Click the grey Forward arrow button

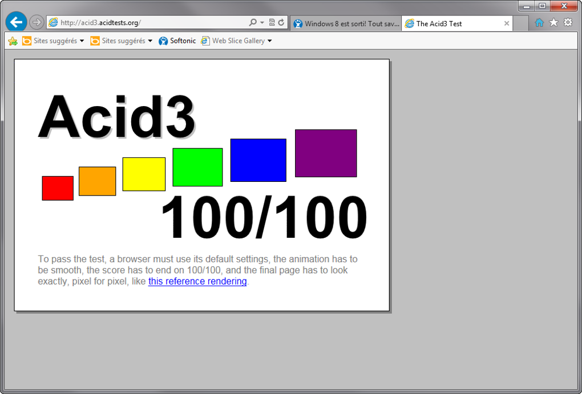click(x=37, y=23)
